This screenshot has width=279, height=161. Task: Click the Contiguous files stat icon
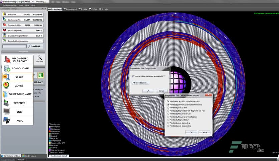coord(4,20)
